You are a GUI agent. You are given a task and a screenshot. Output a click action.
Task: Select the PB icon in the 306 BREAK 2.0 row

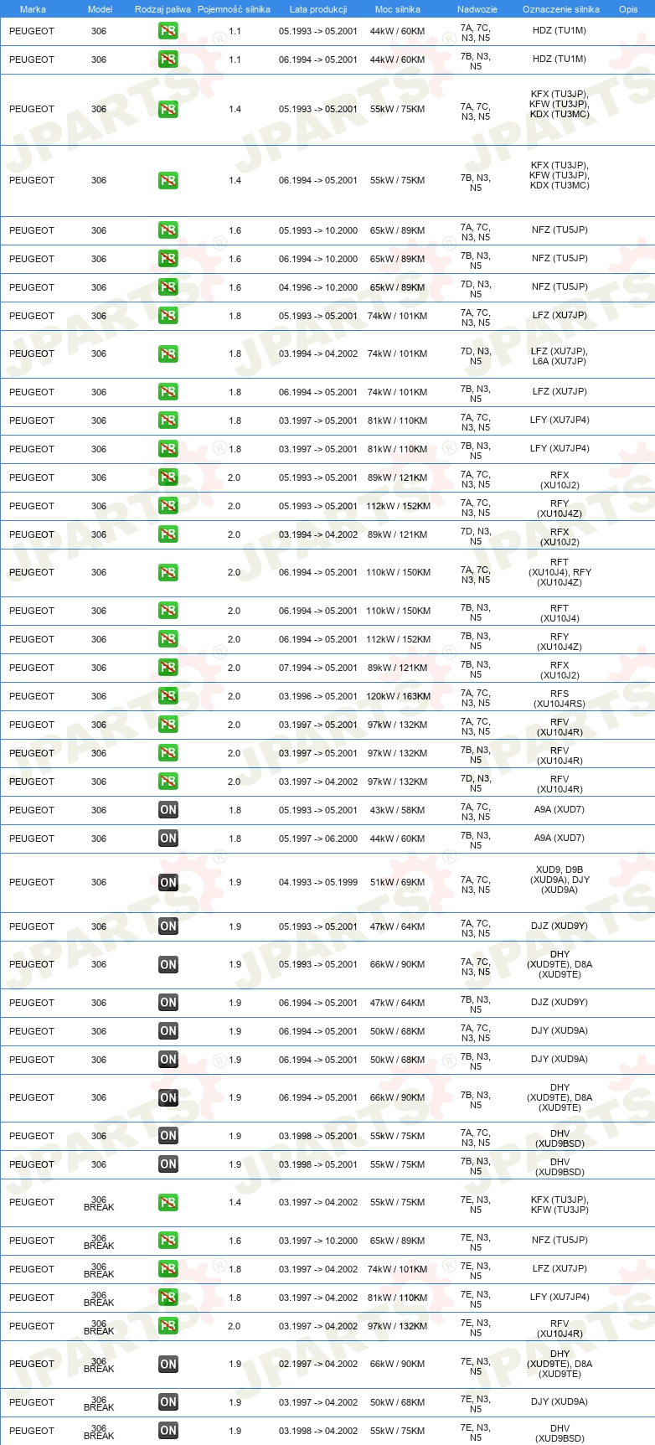click(x=168, y=1326)
